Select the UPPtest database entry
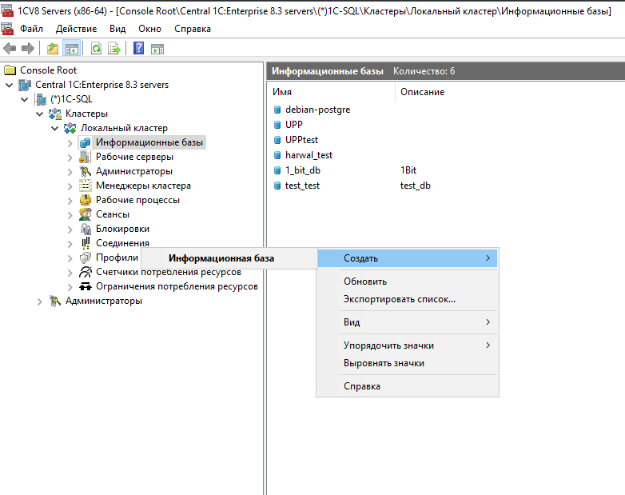This screenshot has height=495, width=625. pos(302,140)
